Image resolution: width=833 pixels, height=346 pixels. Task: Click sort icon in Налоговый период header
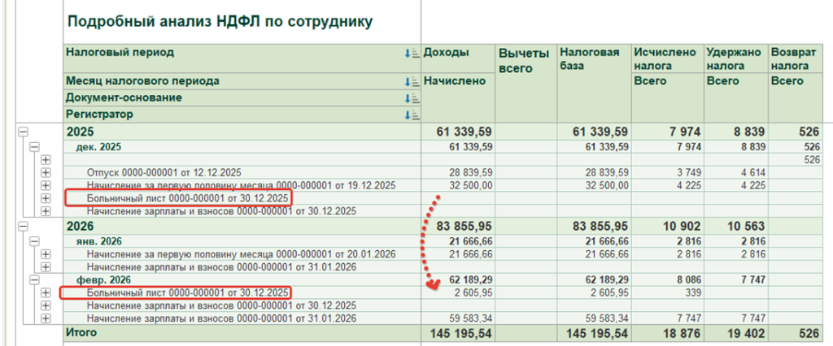click(412, 53)
